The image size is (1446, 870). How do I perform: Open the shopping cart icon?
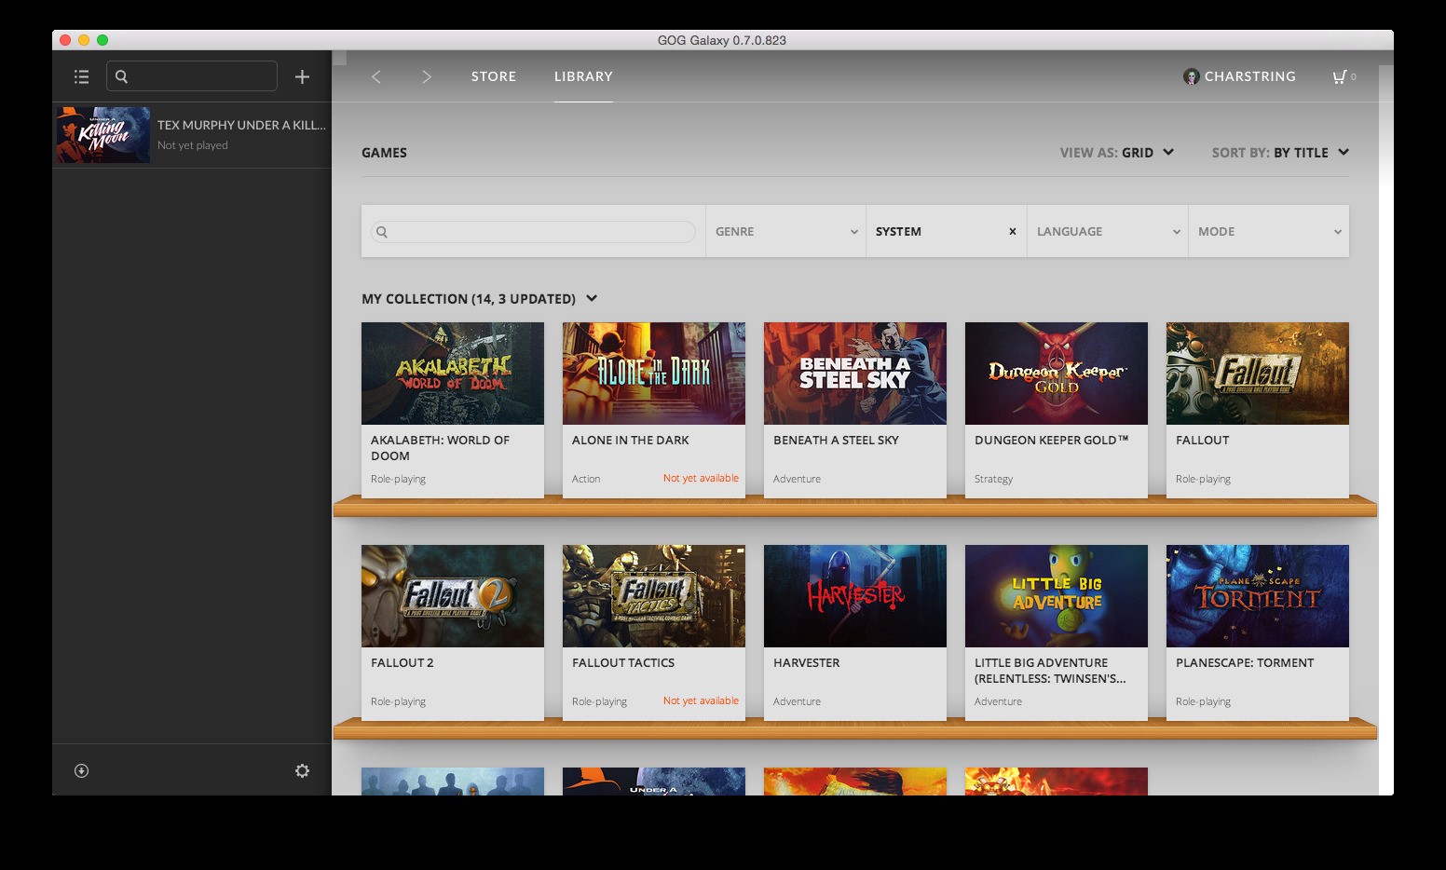[1340, 76]
